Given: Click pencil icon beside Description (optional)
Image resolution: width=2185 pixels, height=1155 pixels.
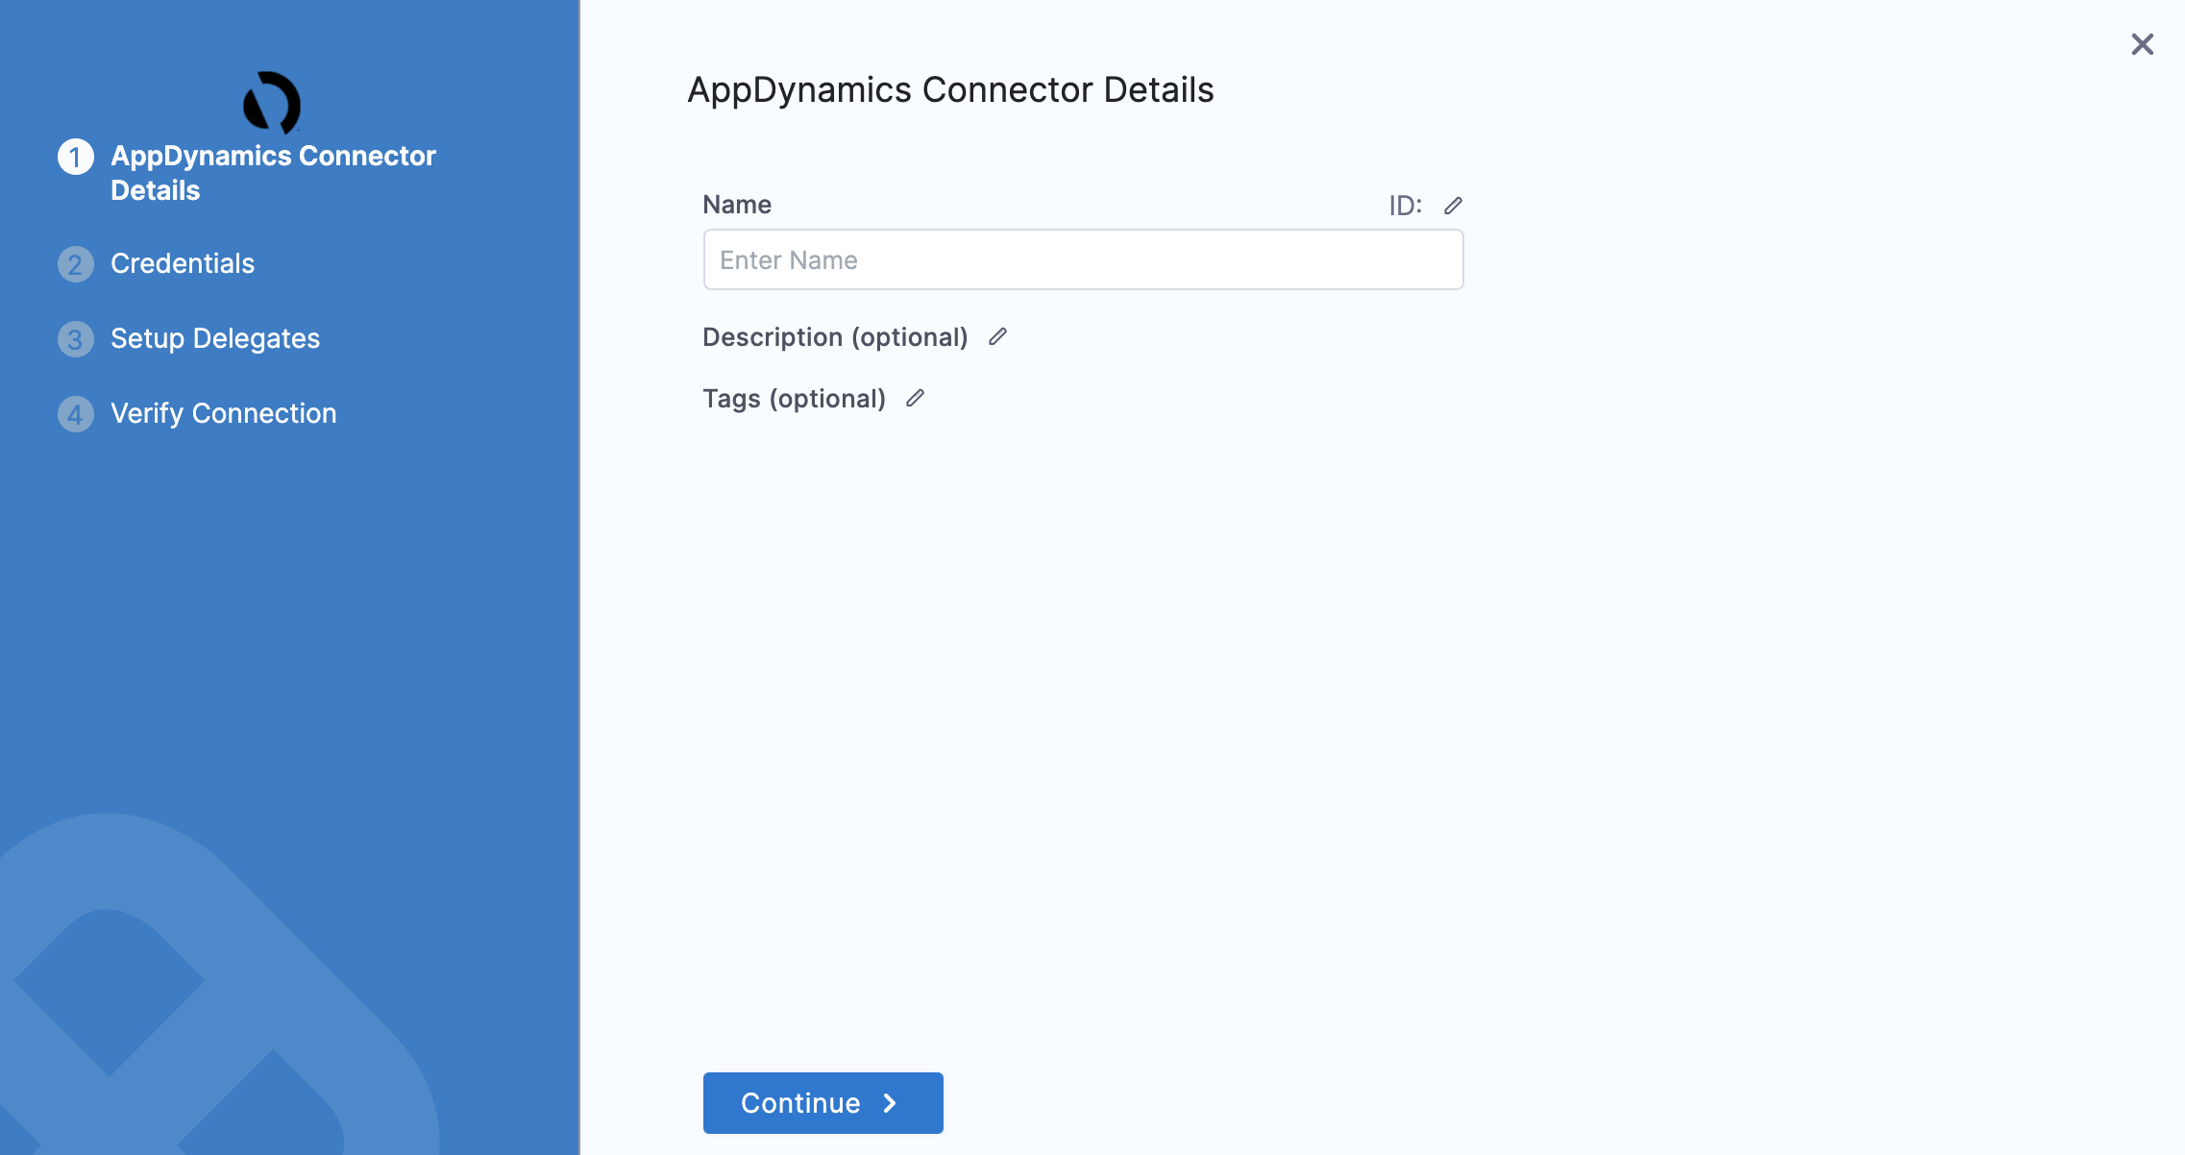Looking at the screenshot, I should [997, 336].
